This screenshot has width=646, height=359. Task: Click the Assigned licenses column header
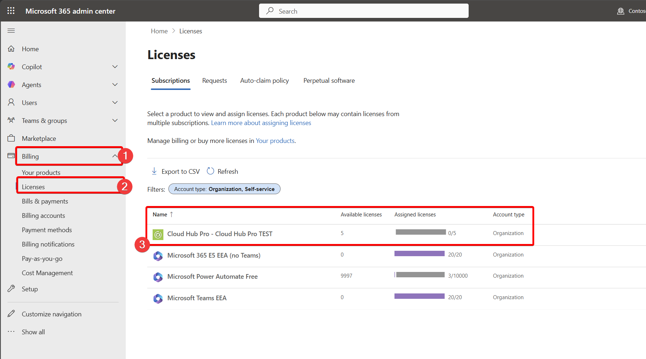[415, 215]
